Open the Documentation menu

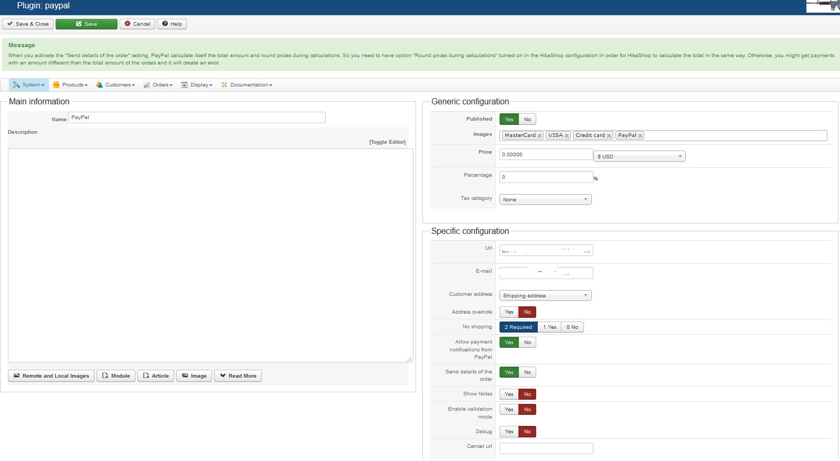[x=247, y=85]
